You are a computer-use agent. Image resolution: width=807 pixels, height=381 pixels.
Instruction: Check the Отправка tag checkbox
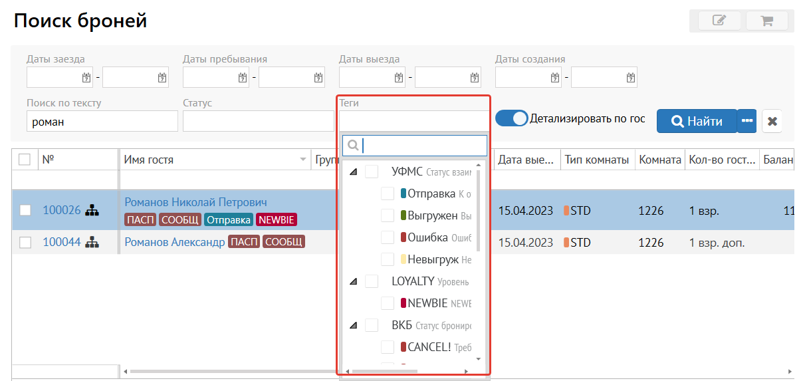(x=388, y=194)
